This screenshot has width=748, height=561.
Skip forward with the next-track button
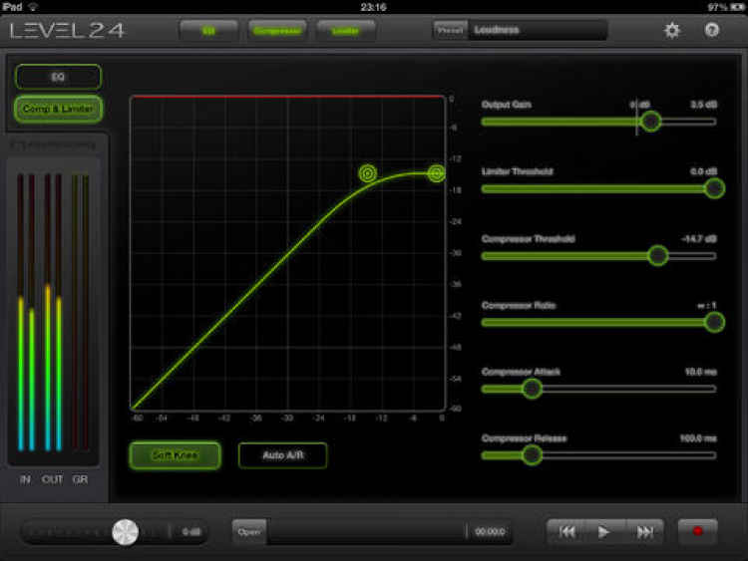click(644, 531)
